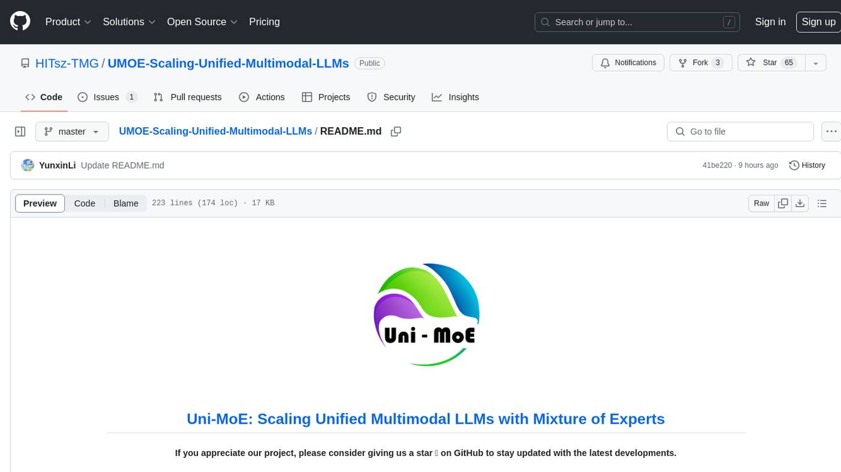
Task: Expand the Solutions menu
Action: [129, 22]
